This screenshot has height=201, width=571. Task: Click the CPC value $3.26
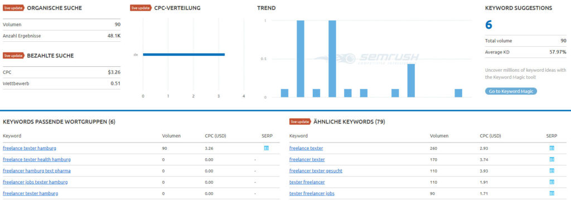click(114, 72)
